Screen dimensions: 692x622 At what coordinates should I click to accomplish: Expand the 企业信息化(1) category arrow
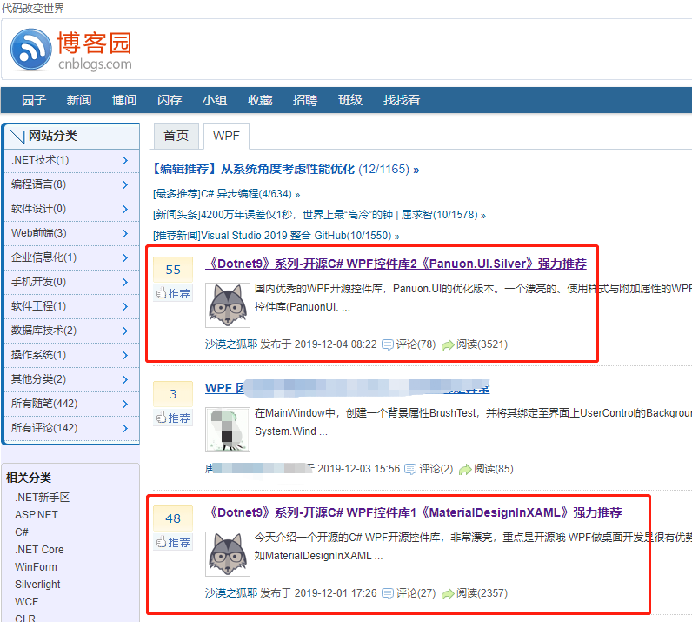125,257
